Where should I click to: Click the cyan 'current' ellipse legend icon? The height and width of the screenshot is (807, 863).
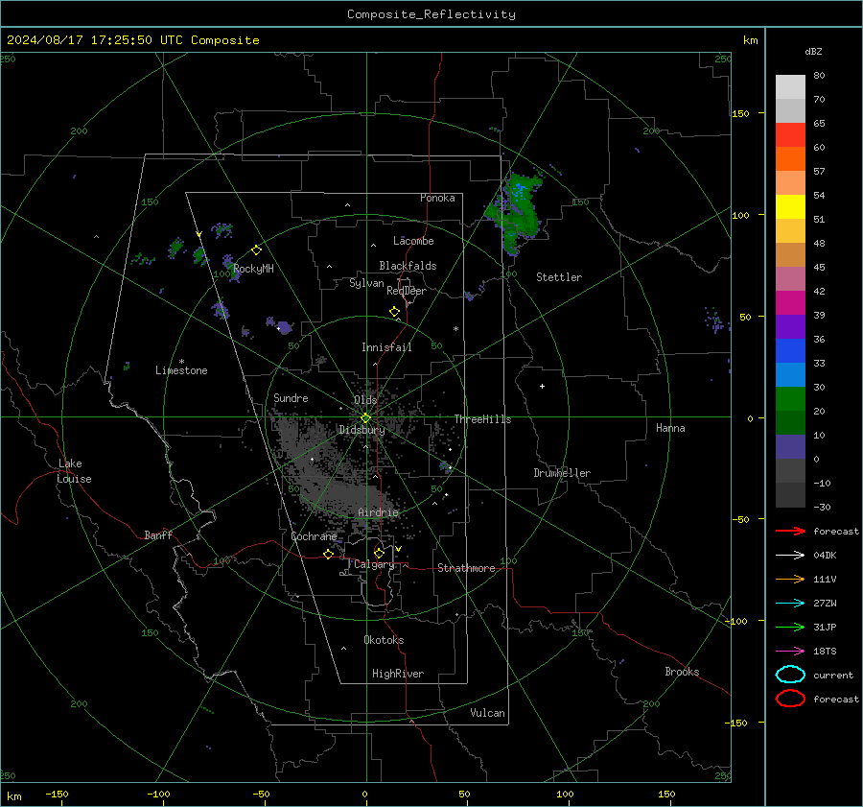tap(790, 675)
